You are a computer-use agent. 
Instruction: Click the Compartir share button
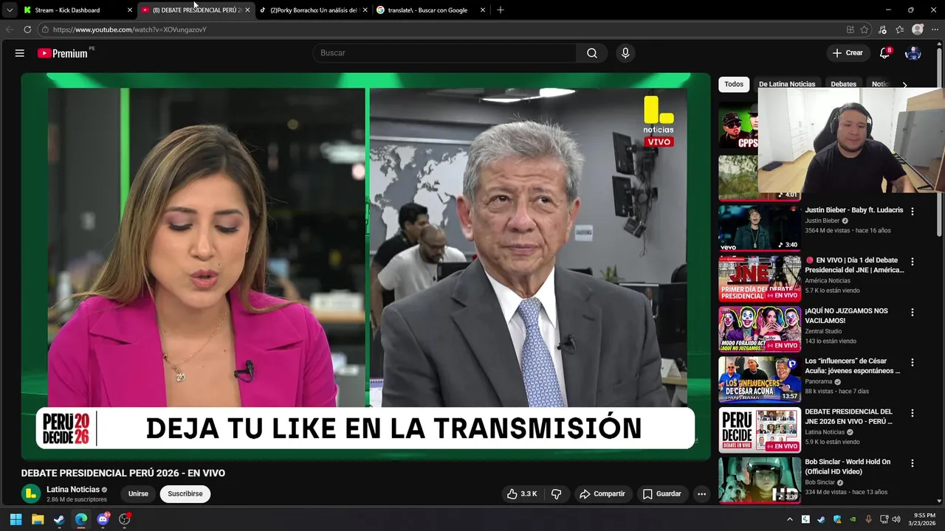(x=602, y=494)
